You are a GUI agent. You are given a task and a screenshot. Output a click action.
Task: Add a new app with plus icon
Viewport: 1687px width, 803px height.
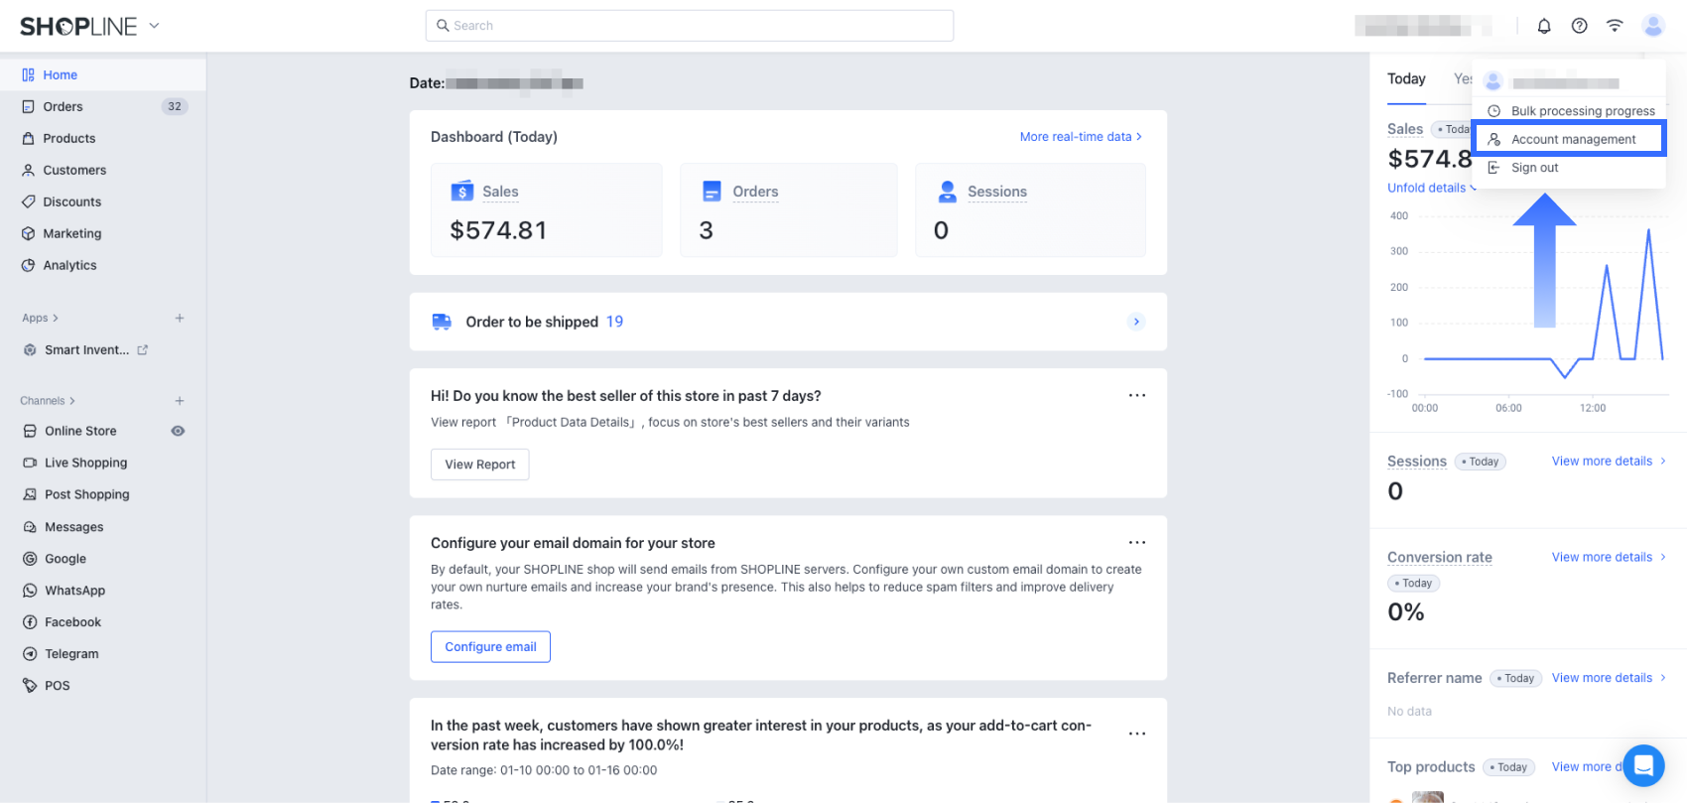click(x=180, y=319)
